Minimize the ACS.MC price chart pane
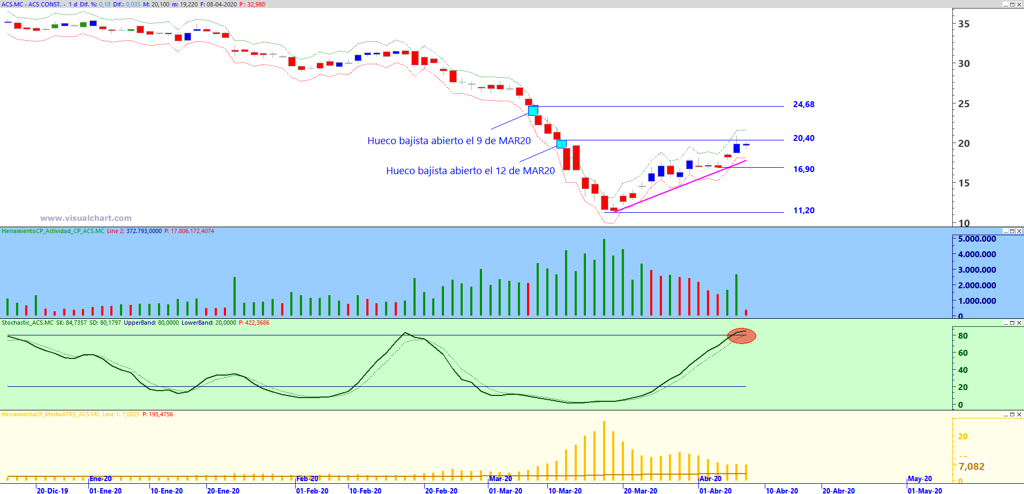The width and height of the screenshot is (1024, 494). (x=1005, y=4)
